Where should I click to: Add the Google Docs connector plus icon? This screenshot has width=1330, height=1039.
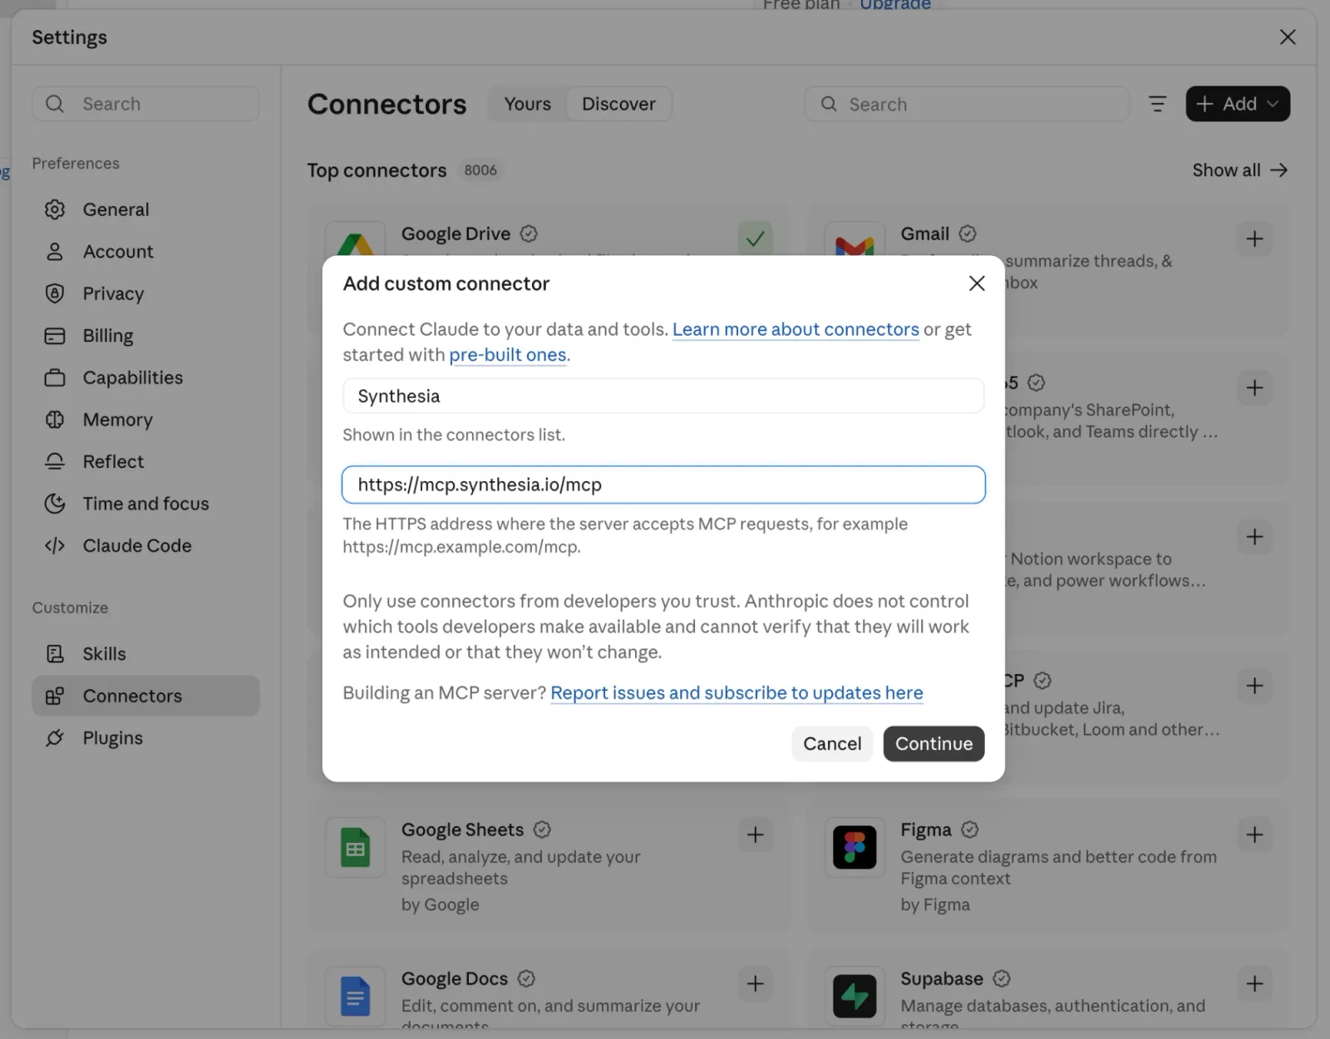point(755,983)
